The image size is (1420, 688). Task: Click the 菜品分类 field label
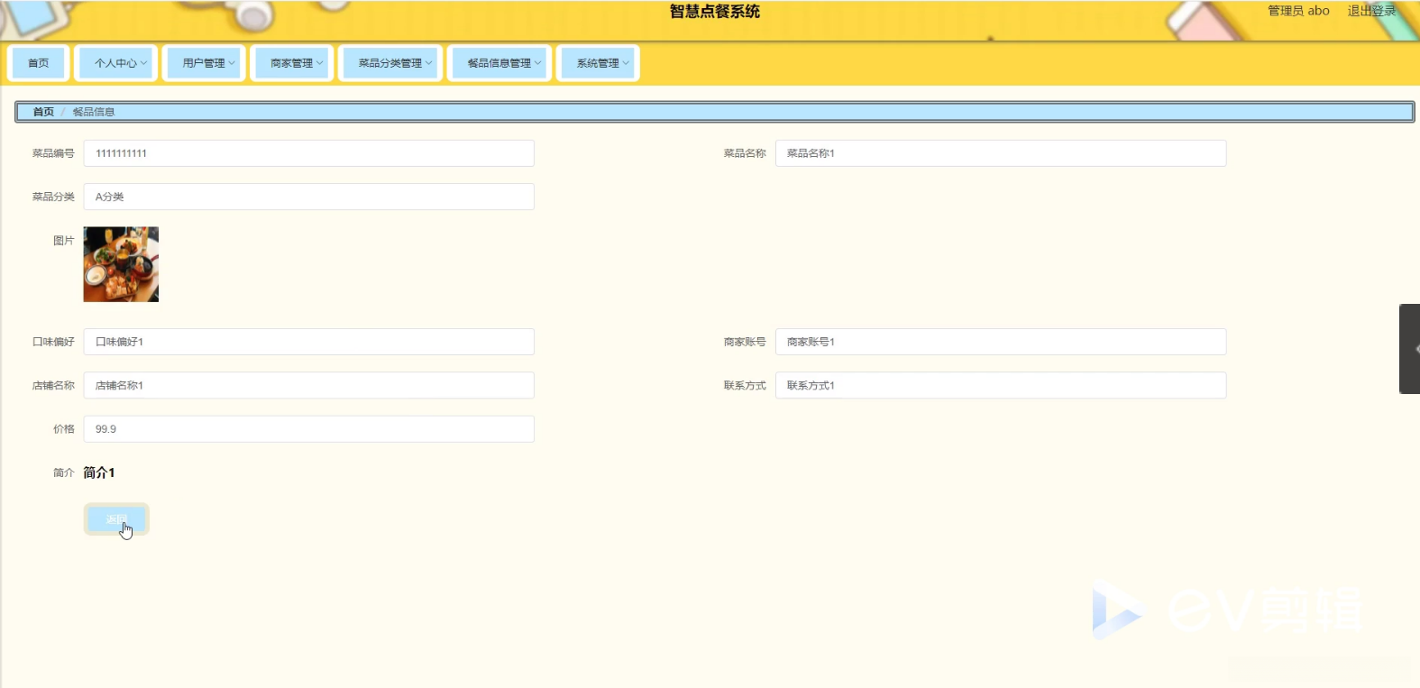[x=53, y=197]
